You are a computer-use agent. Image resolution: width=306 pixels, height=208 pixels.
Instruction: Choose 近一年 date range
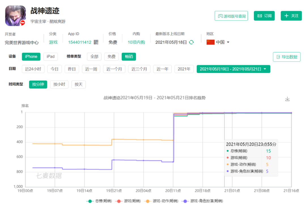coord(162,69)
